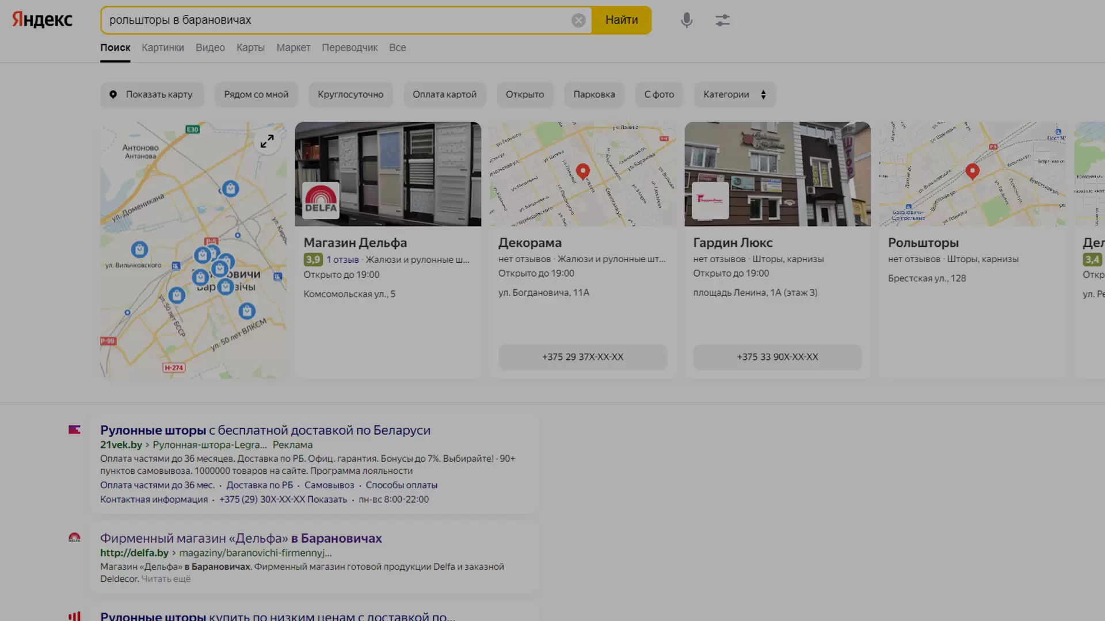1105x621 pixels.
Task: Clear the search query with the X icon
Action: [x=578, y=20]
